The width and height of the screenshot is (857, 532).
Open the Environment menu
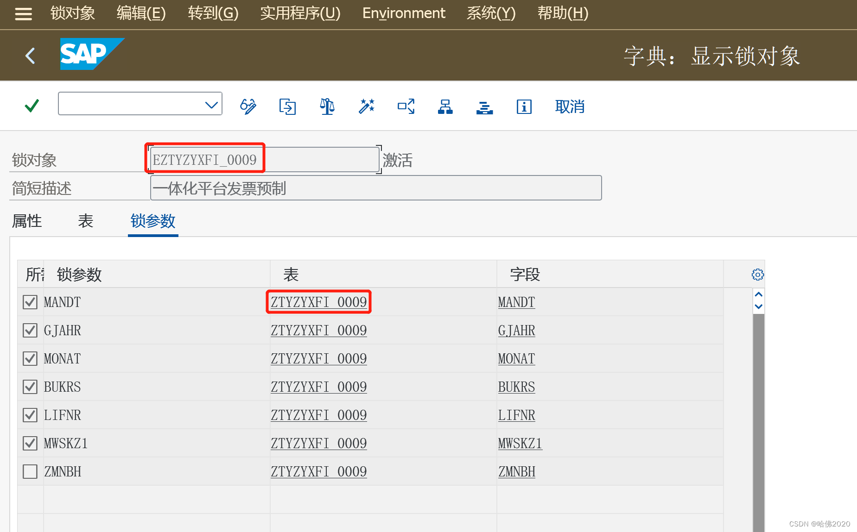(x=403, y=13)
